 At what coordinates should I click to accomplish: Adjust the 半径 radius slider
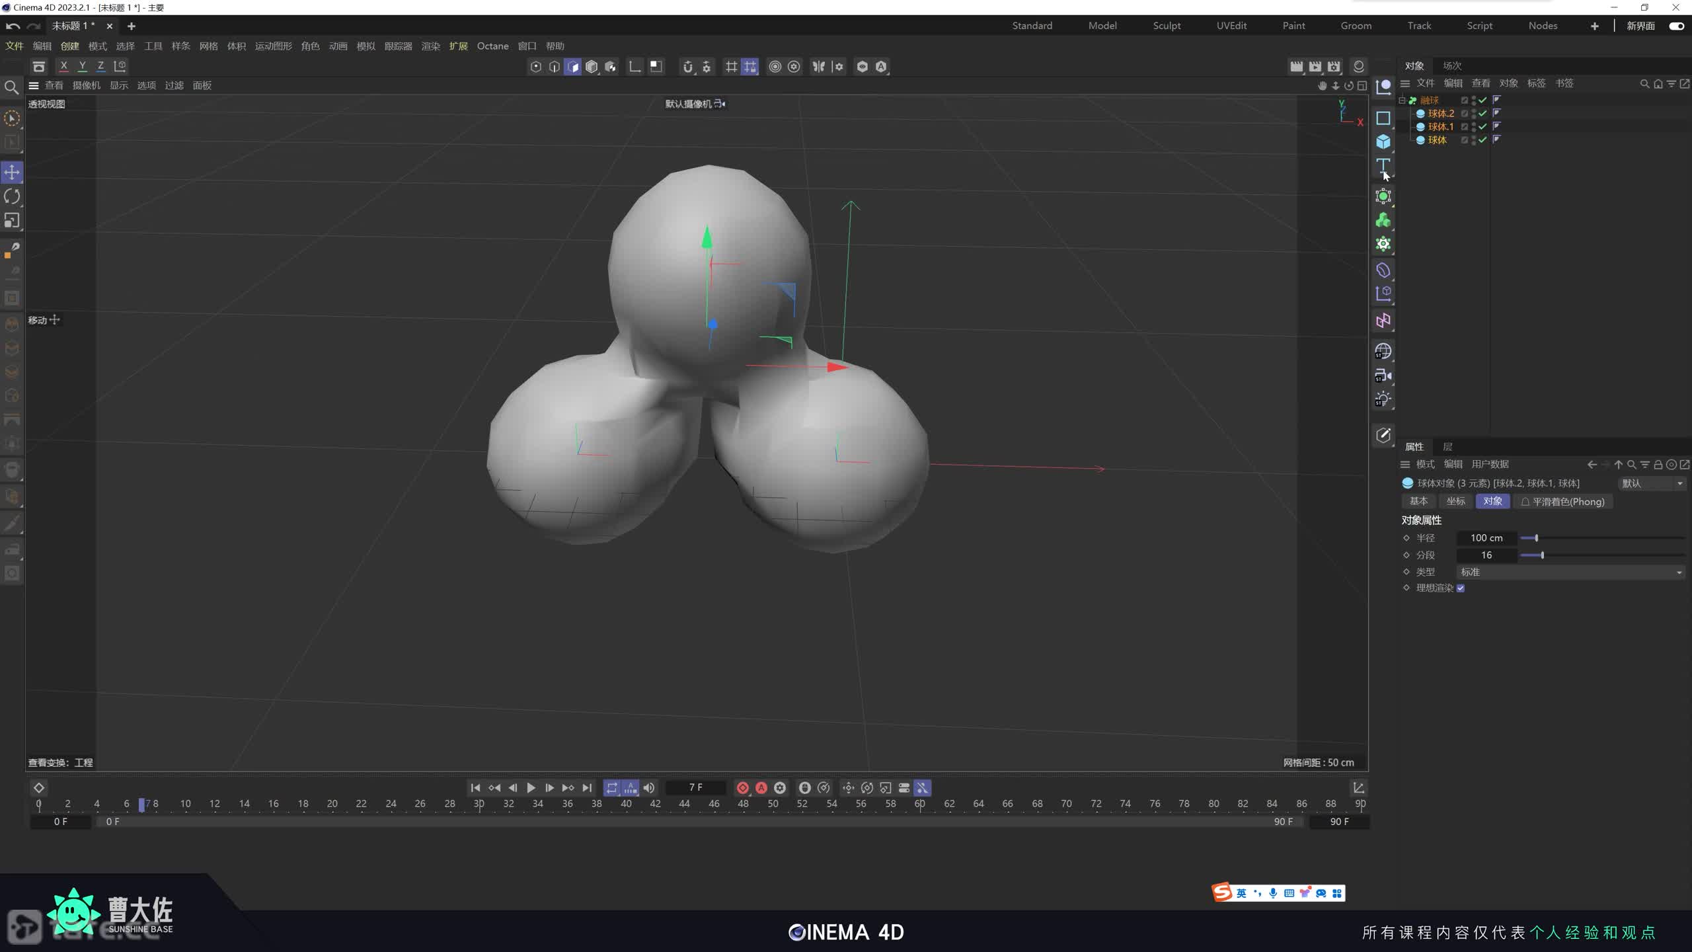tap(1537, 538)
